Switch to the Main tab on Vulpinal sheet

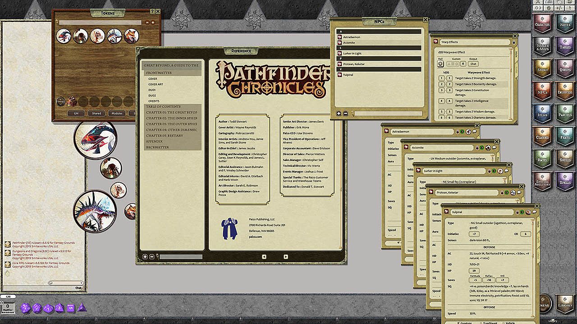pos(538,225)
